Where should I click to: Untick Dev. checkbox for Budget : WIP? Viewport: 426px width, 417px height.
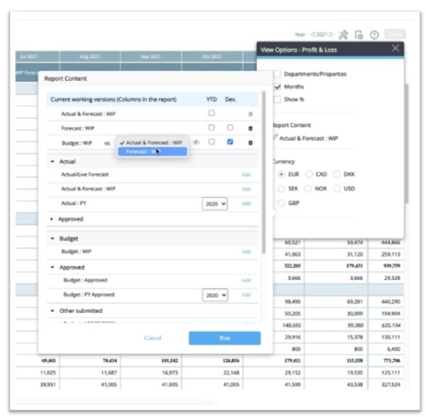[230, 142]
